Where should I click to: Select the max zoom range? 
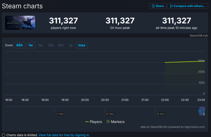pos(82,45)
